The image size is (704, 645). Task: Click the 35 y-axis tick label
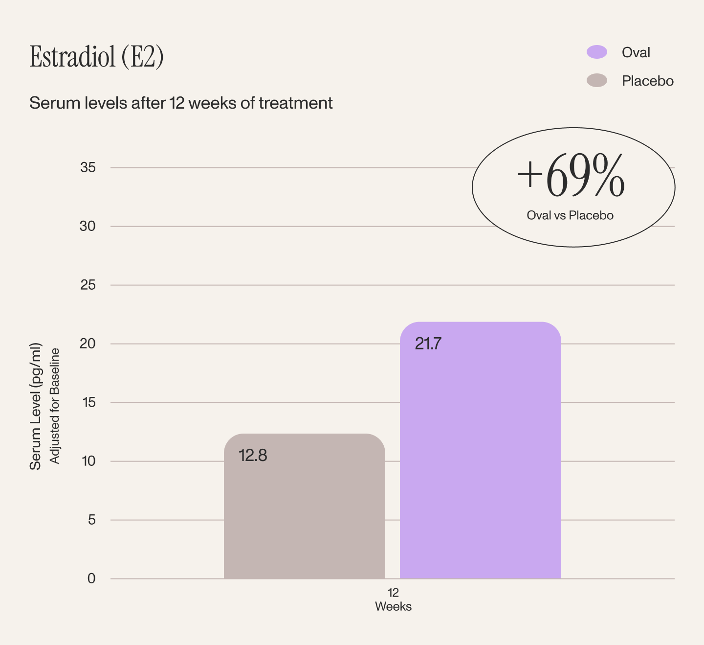pyautogui.click(x=88, y=167)
